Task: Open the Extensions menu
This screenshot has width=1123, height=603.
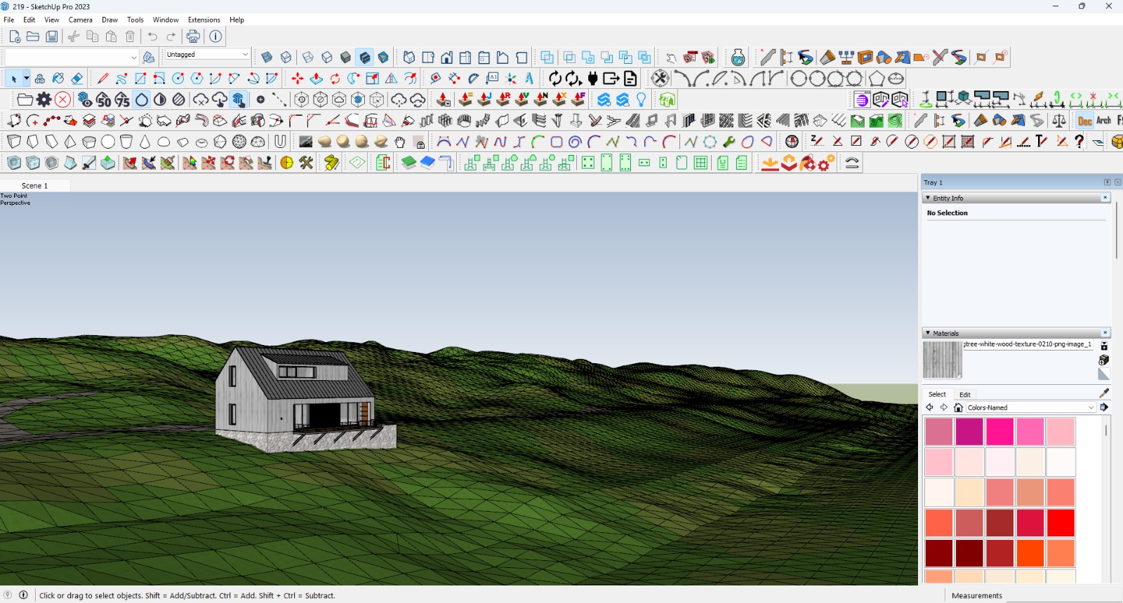Action: coord(204,20)
